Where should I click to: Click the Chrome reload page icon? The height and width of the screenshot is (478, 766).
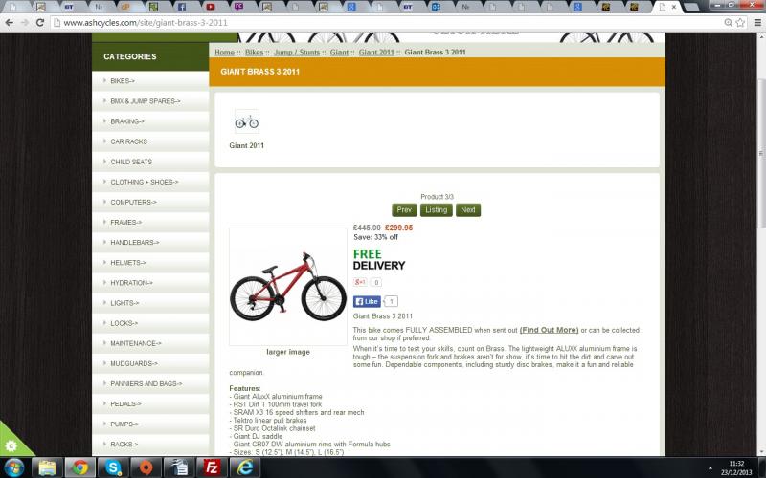point(40,22)
